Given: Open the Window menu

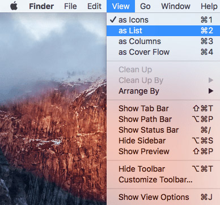Looking at the screenshot, I should (x=176, y=6).
